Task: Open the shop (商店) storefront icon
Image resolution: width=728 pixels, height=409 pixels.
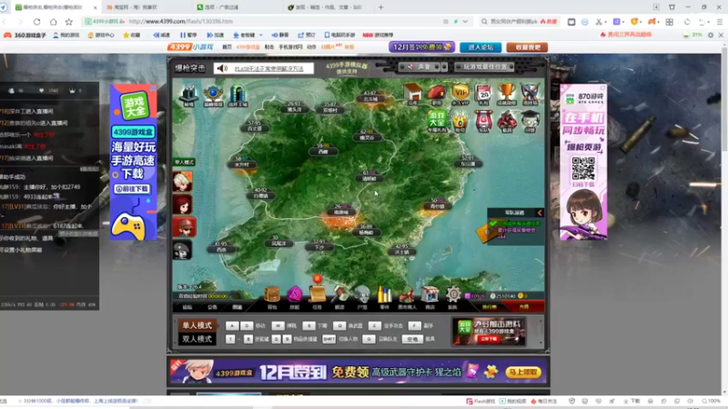Action: click(x=430, y=294)
